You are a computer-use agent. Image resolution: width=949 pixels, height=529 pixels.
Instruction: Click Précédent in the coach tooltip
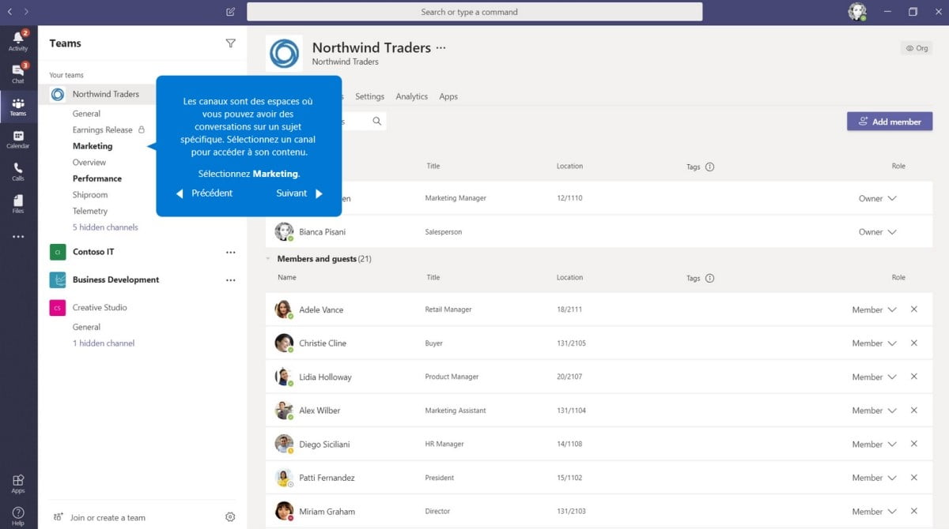tap(204, 193)
